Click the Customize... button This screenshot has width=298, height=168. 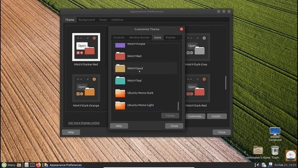195,116
